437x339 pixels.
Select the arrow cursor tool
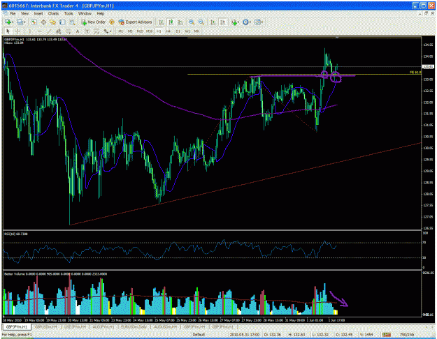coord(8,31)
